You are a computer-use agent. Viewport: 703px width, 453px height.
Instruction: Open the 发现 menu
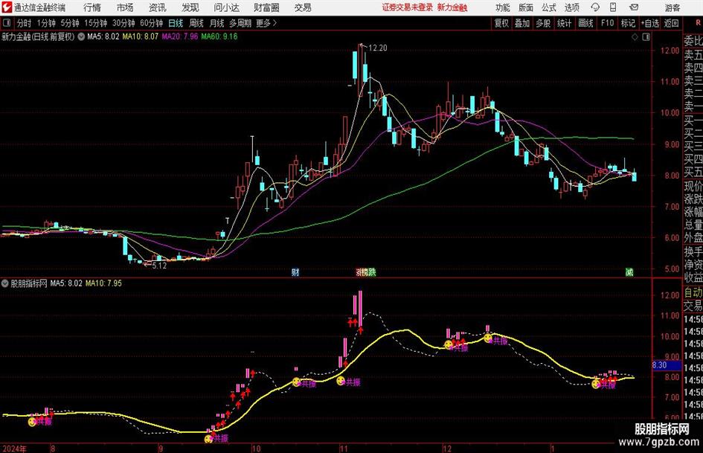pyautogui.click(x=190, y=7)
